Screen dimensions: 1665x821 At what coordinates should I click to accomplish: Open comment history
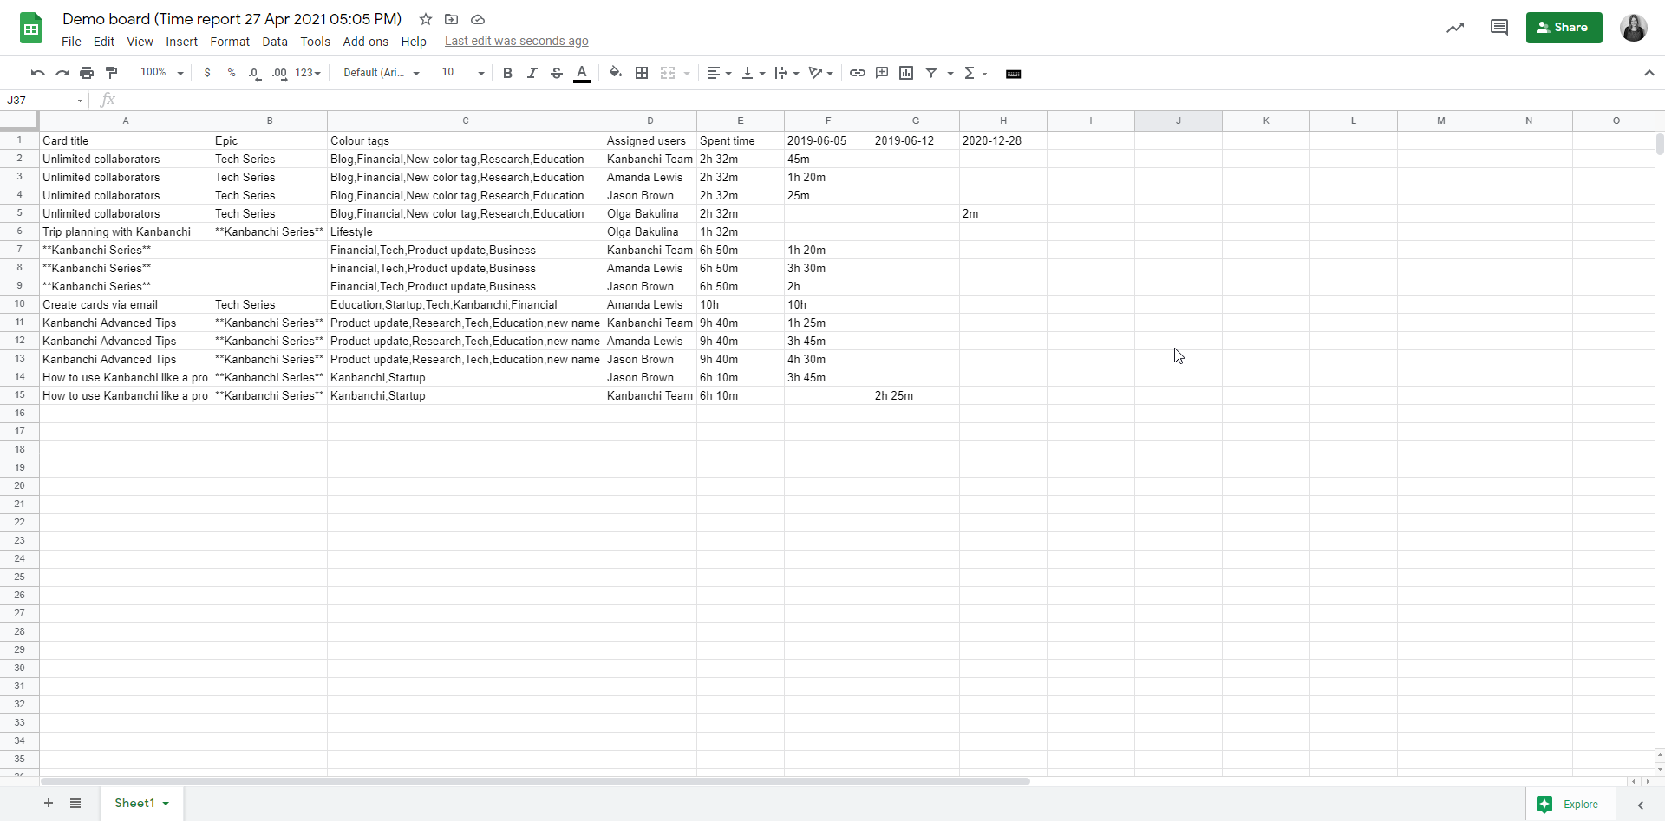1499,28
